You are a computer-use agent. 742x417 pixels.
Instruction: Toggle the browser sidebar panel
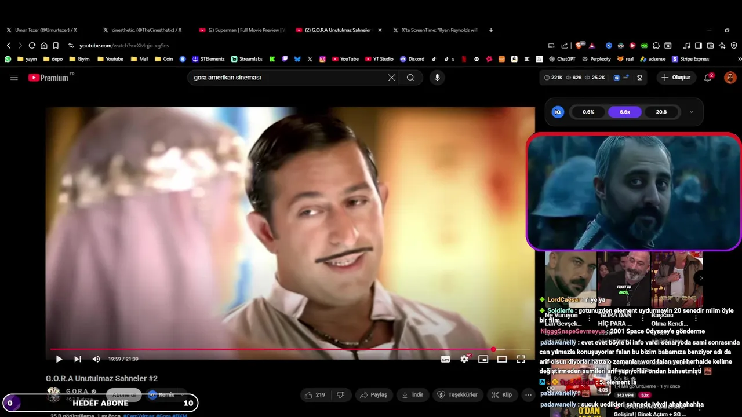tap(699, 46)
